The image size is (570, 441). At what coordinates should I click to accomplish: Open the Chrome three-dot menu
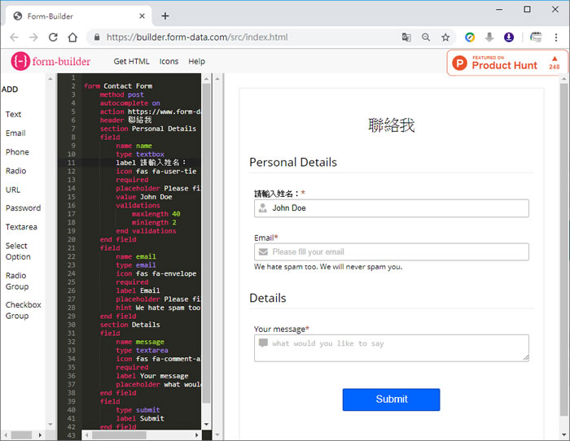[x=556, y=37]
